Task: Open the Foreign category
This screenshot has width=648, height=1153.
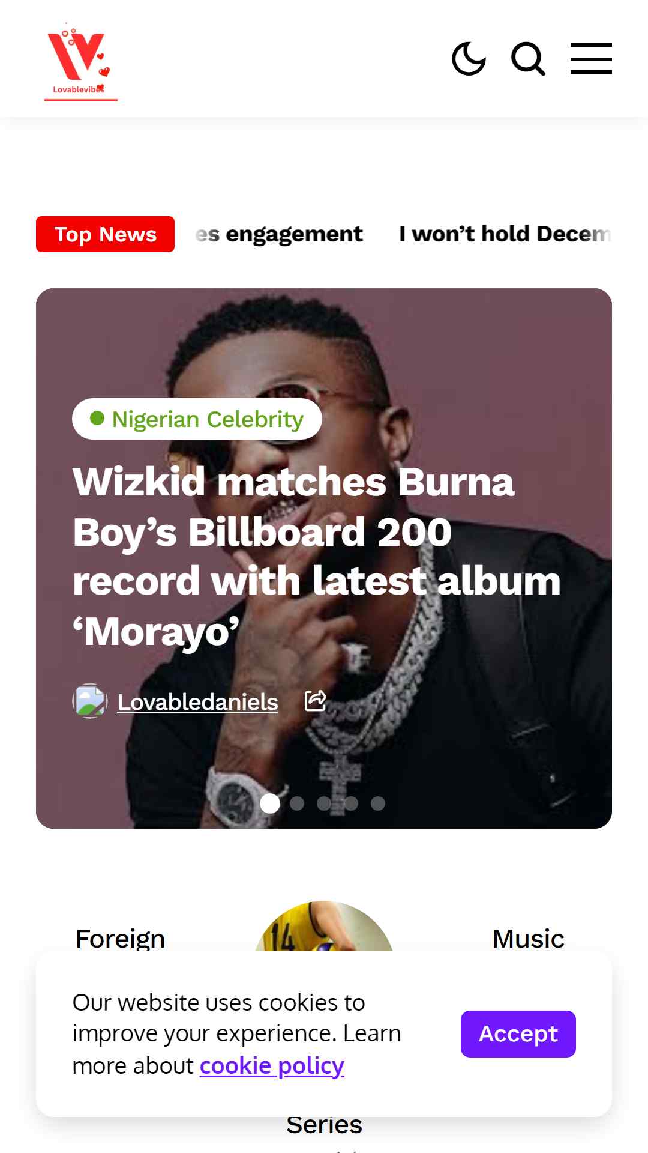Action: pos(120,939)
